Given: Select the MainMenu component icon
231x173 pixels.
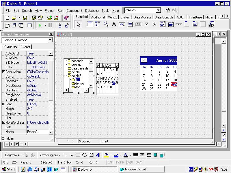Looking at the screenshot, I should pyautogui.click(x=98, y=24).
